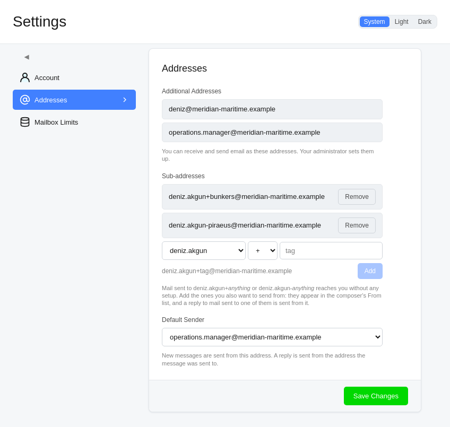Image resolution: width=450 pixels, height=427 pixels.
Task: Click the Save Changes button
Action: (x=376, y=396)
